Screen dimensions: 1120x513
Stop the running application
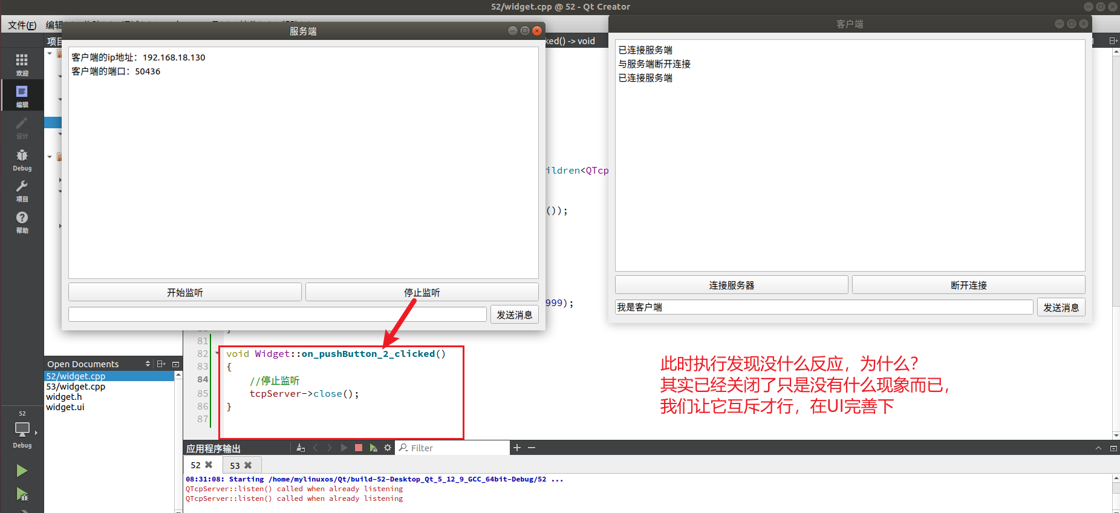(359, 448)
